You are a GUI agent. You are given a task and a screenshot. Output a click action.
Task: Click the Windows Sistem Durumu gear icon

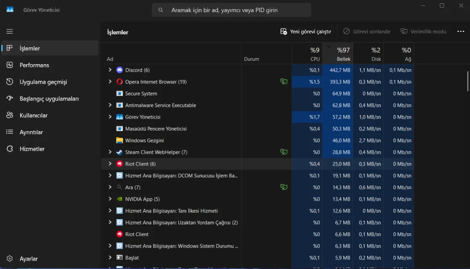pyautogui.click(x=119, y=246)
